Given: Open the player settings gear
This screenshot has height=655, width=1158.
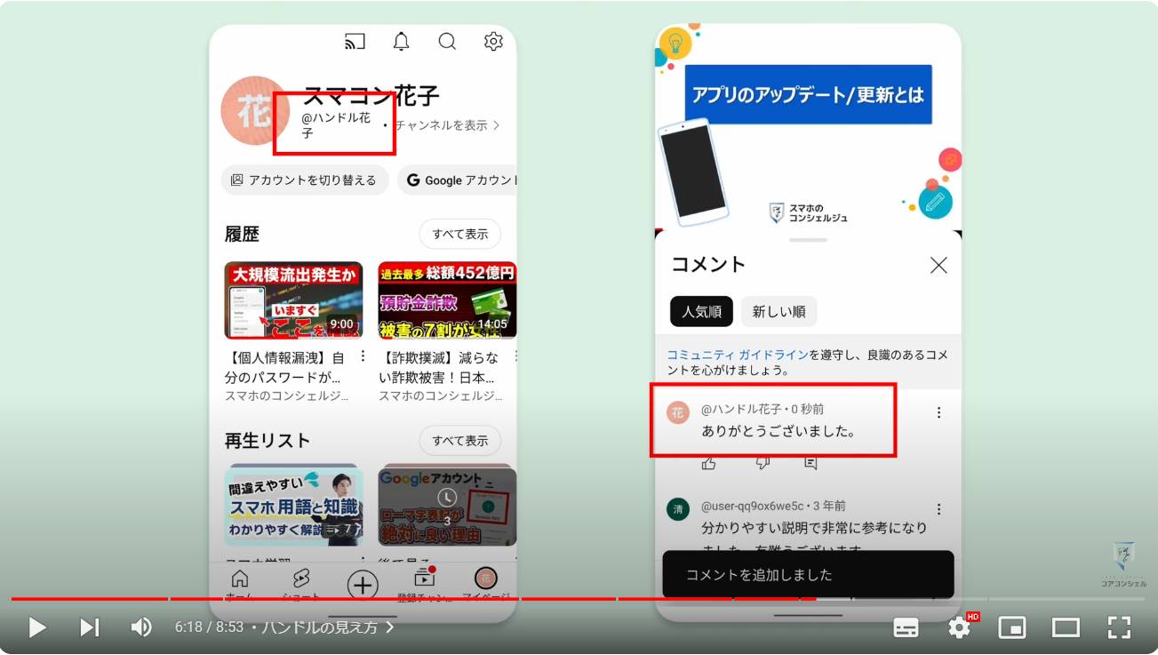Looking at the screenshot, I should click(959, 627).
